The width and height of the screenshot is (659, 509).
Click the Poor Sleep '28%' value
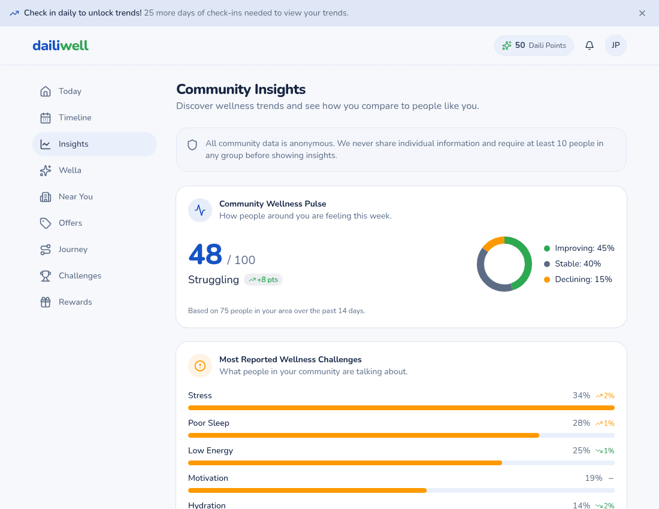point(581,423)
